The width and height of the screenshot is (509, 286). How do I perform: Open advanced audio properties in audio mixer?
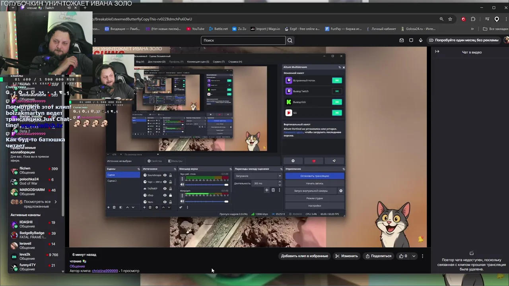[181, 207]
